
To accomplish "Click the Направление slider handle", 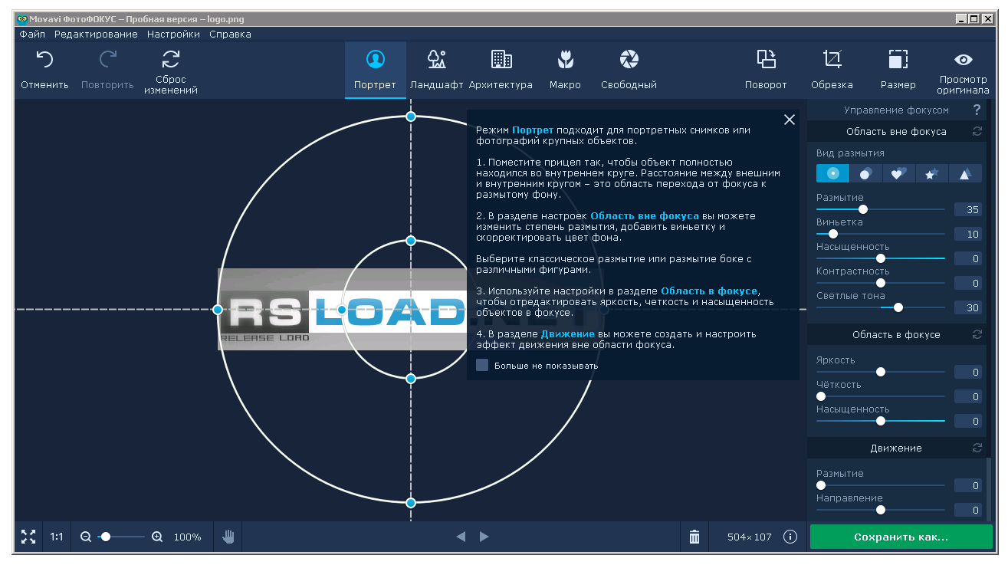I will [881, 510].
